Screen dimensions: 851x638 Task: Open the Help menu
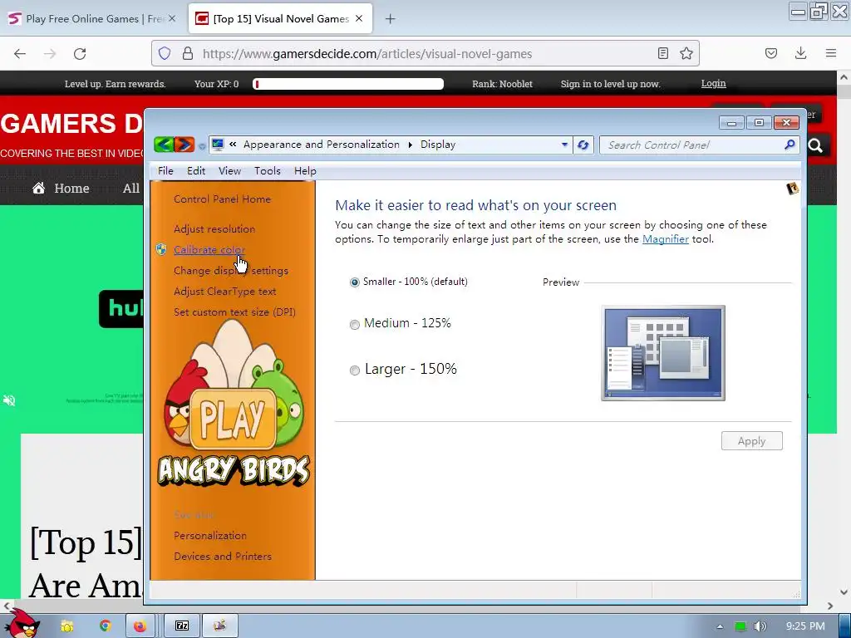pyautogui.click(x=305, y=171)
